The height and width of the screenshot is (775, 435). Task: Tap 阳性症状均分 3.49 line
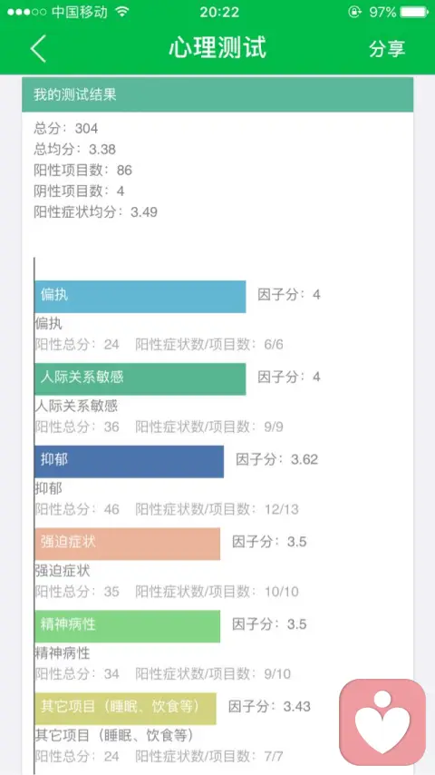pos(95,212)
